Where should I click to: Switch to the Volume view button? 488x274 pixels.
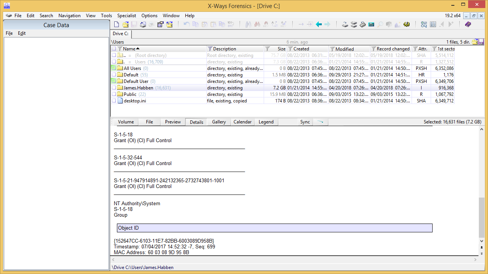(x=126, y=122)
